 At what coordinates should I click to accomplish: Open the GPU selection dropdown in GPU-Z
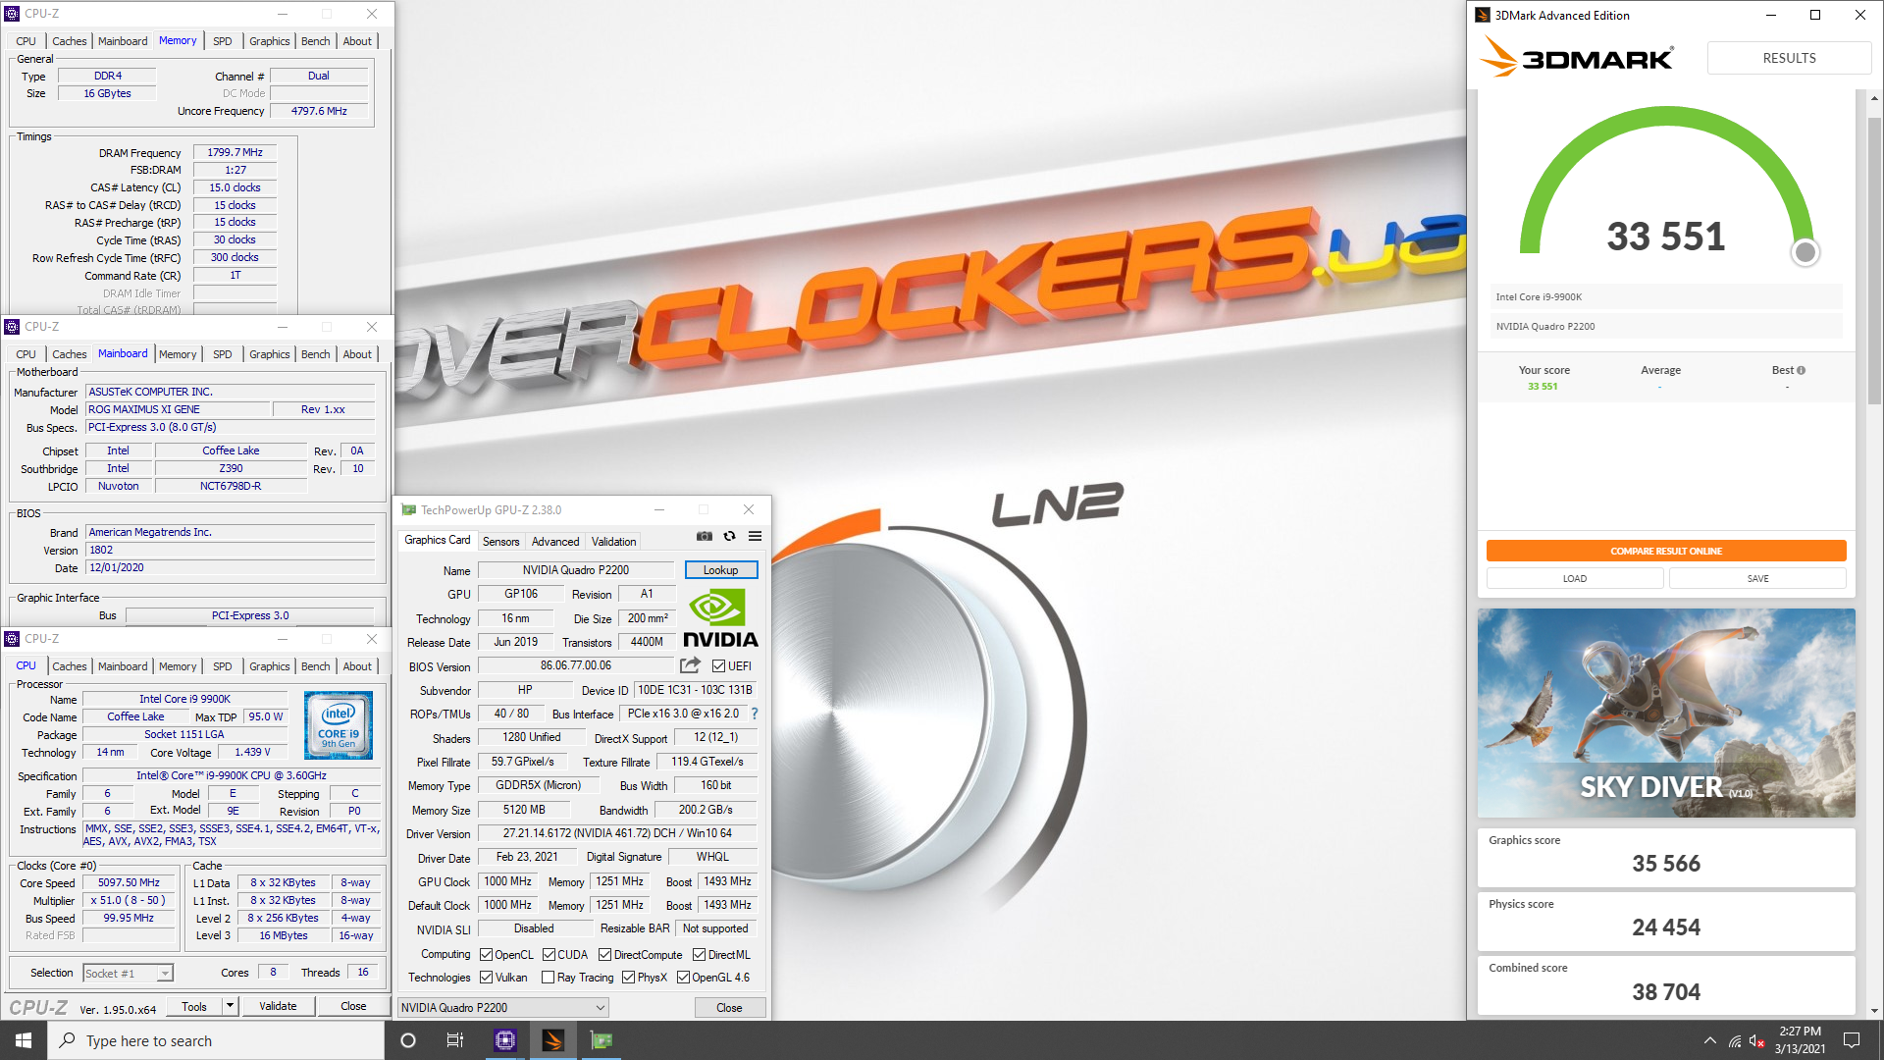click(503, 1008)
